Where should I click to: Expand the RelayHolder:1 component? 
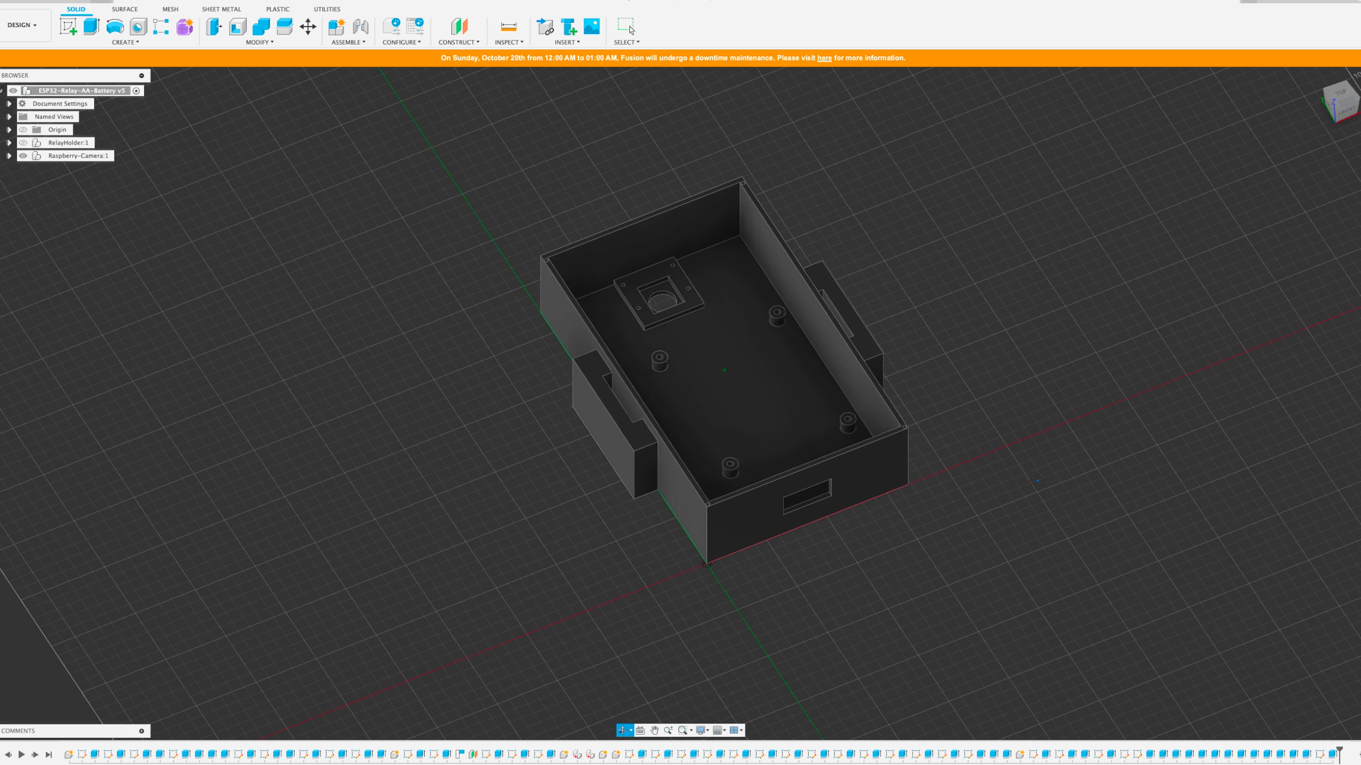(x=9, y=142)
